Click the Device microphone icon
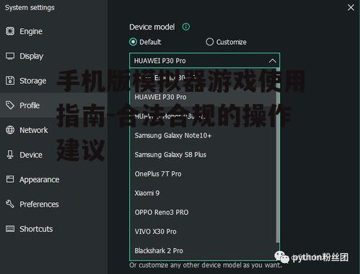This screenshot has width=360, height=274. pos(10,155)
